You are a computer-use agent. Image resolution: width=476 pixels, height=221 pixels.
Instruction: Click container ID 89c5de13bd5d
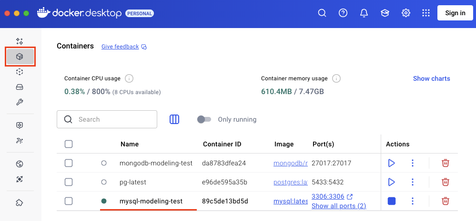[225, 201]
